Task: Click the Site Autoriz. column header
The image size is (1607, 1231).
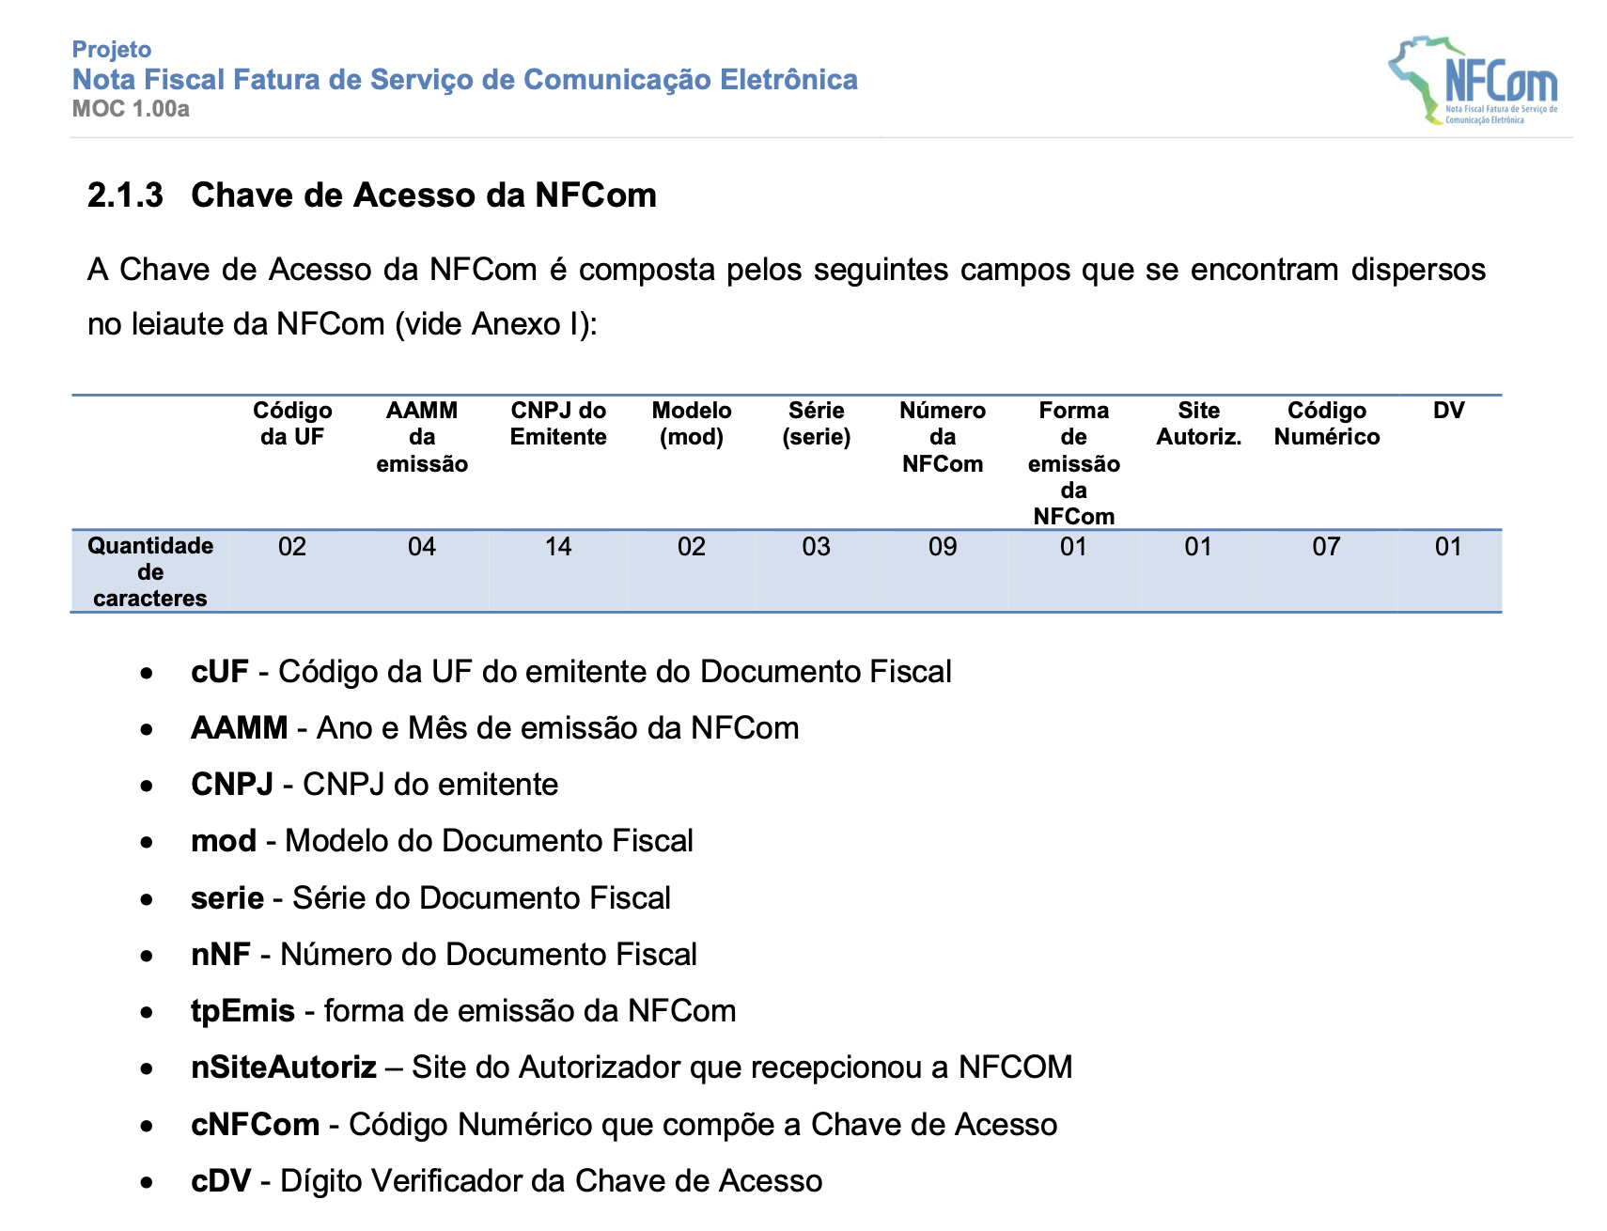Action: coord(1199,424)
